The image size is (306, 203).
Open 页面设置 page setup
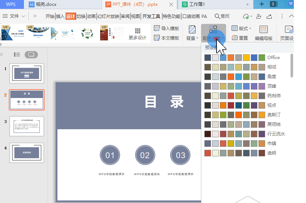(287, 33)
